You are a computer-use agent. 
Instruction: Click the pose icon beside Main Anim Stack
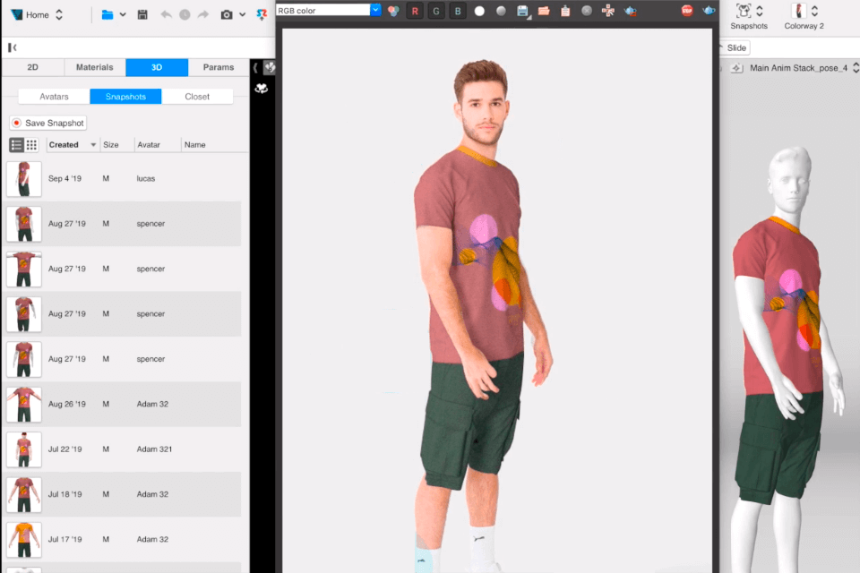tap(736, 68)
